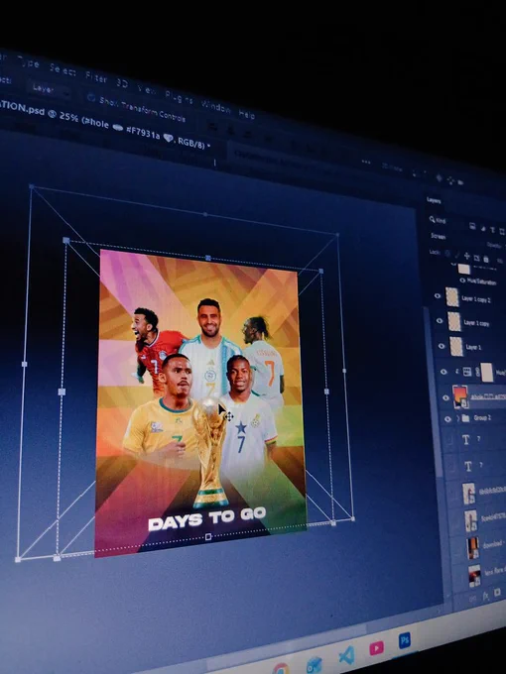Click the lock position icon
The width and height of the screenshot is (506, 674).
(467, 256)
